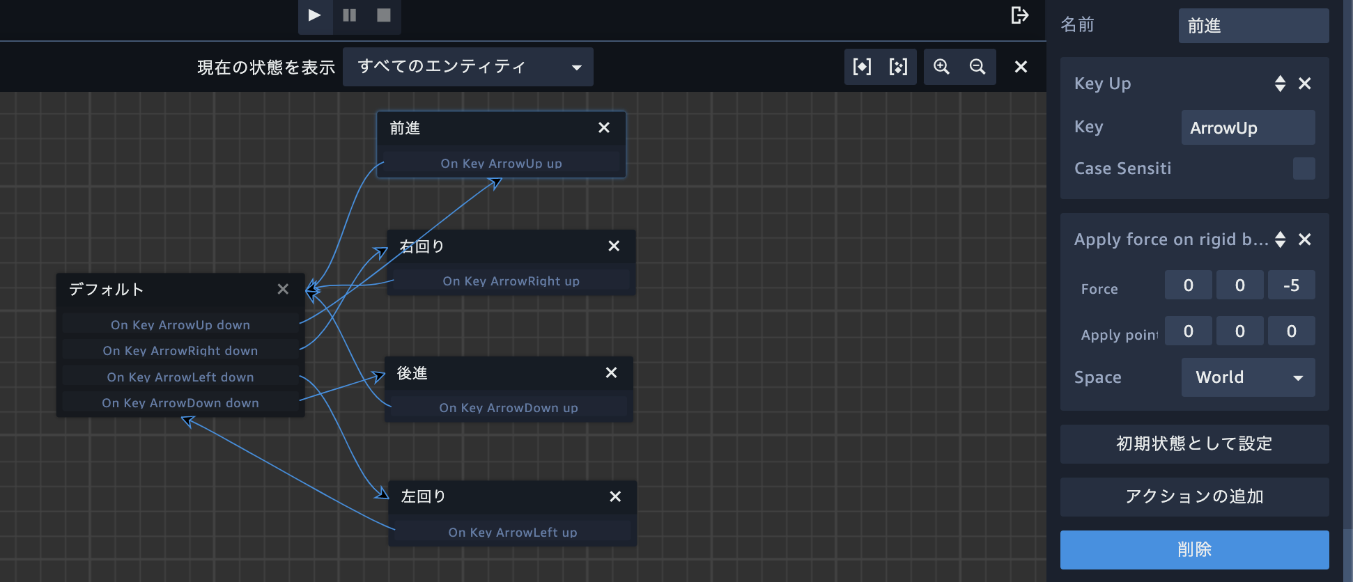Click the On Key ArrowLeft up transition

(x=512, y=533)
